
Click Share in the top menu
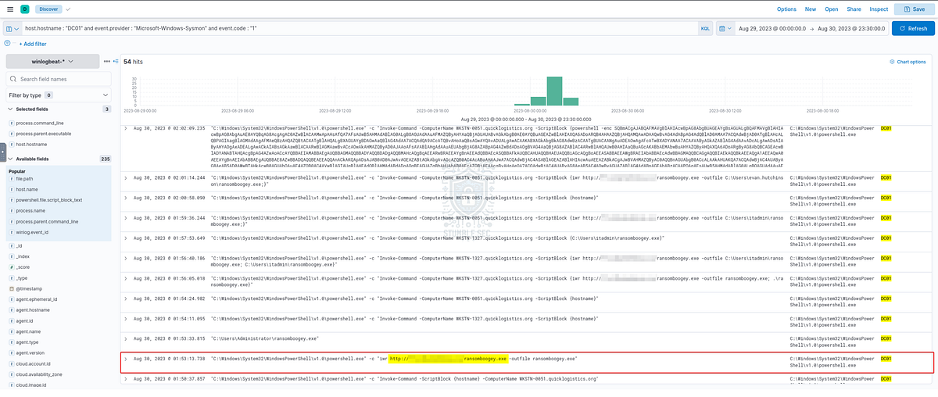pos(854,9)
